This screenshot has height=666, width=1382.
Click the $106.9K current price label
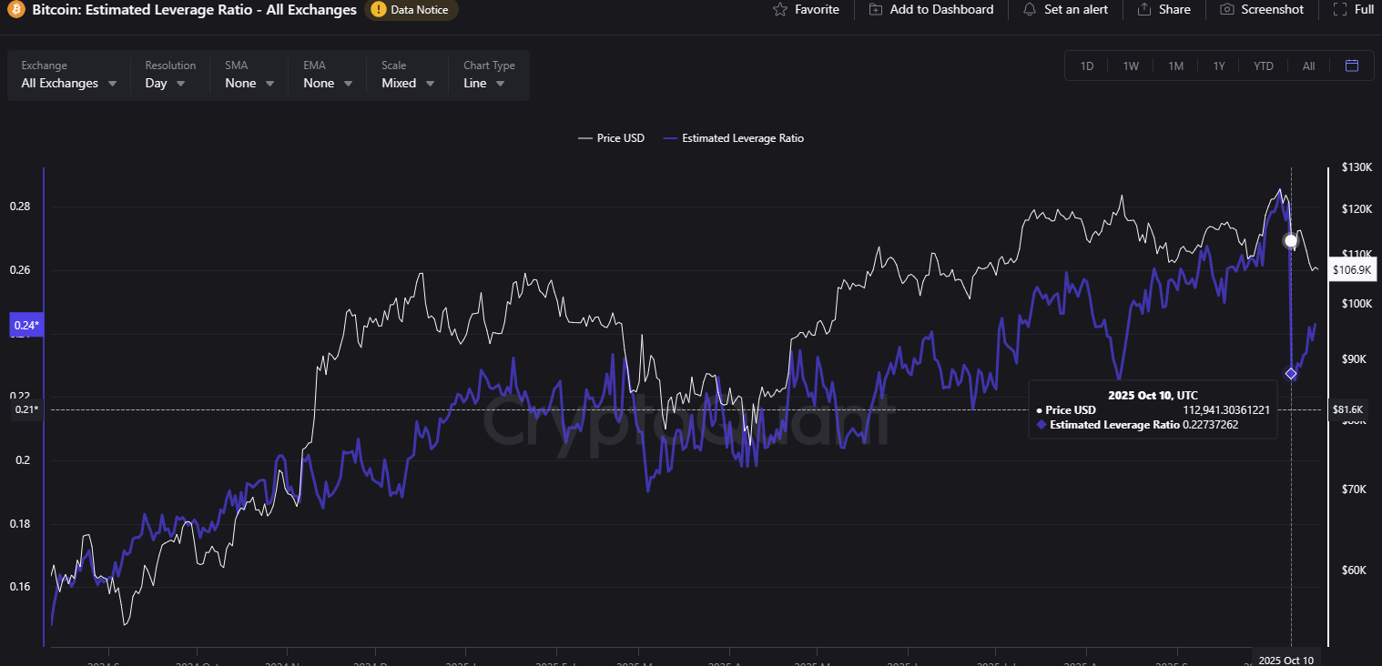pyautogui.click(x=1350, y=269)
